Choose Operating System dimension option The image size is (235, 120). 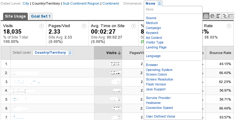tap(159, 70)
